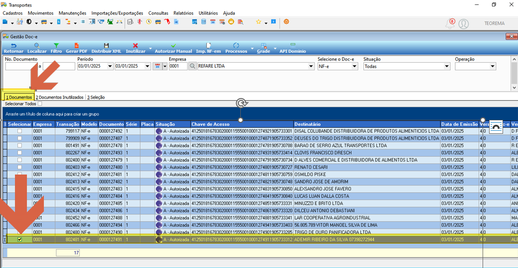This screenshot has width=518, height=268.
Task: Expand the REFARE LTDA company dropdown
Action: pyautogui.click(x=311, y=66)
